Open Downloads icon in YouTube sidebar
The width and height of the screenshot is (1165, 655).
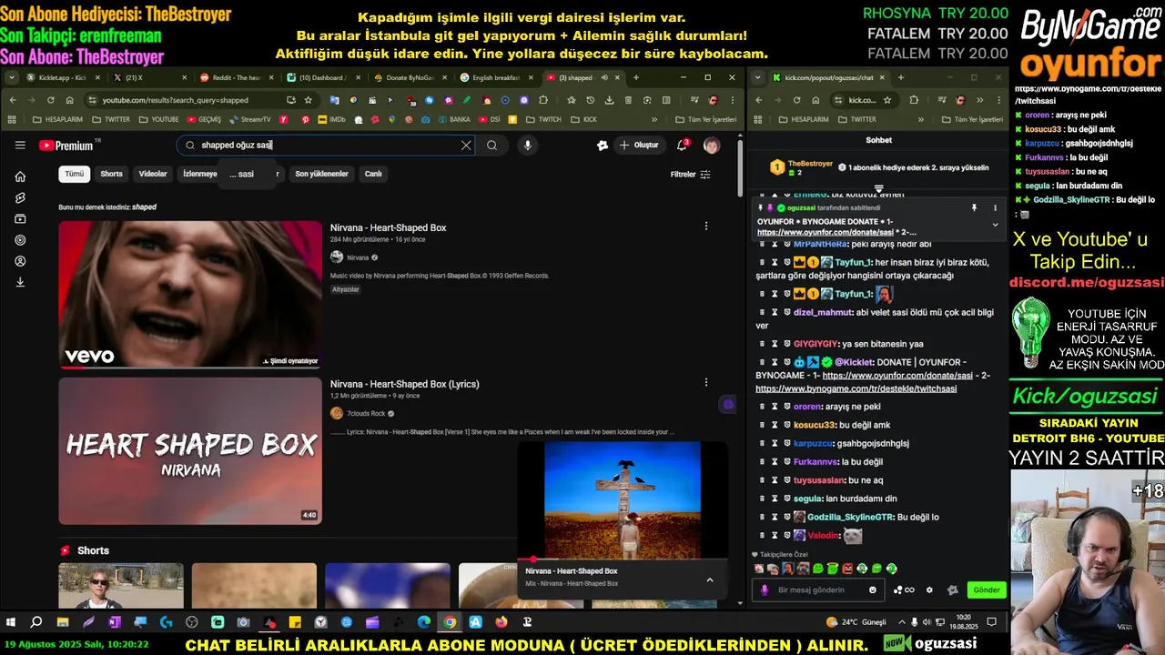pyautogui.click(x=20, y=282)
